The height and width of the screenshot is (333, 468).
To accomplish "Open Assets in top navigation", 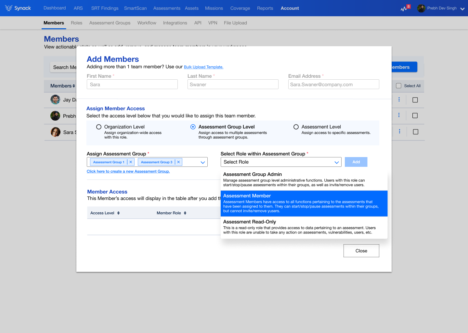I will tap(192, 8).
